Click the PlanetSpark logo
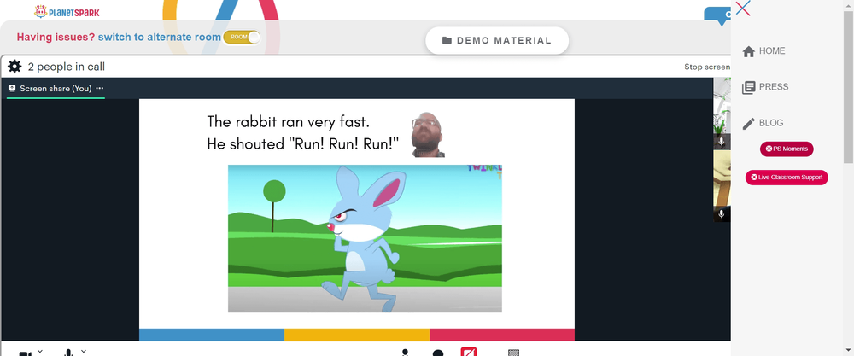Screen dimensions: 854x356 (x=67, y=11)
